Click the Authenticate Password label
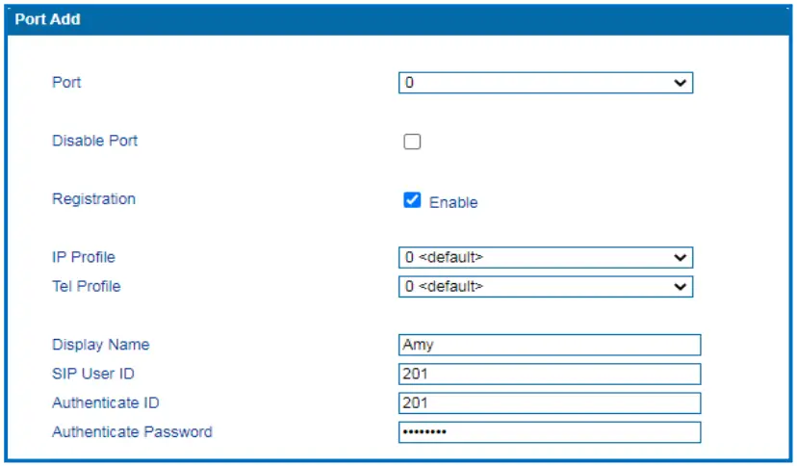The image size is (797, 466). (132, 431)
